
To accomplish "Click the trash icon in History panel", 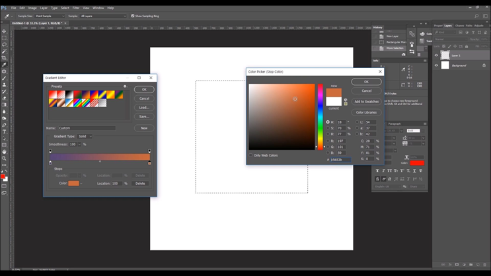I will (419, 55).
